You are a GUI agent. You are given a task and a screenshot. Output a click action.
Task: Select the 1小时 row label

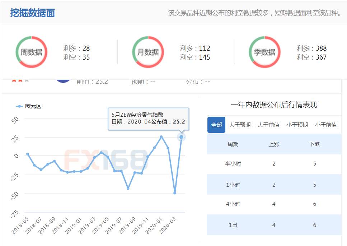coord(233,185)
